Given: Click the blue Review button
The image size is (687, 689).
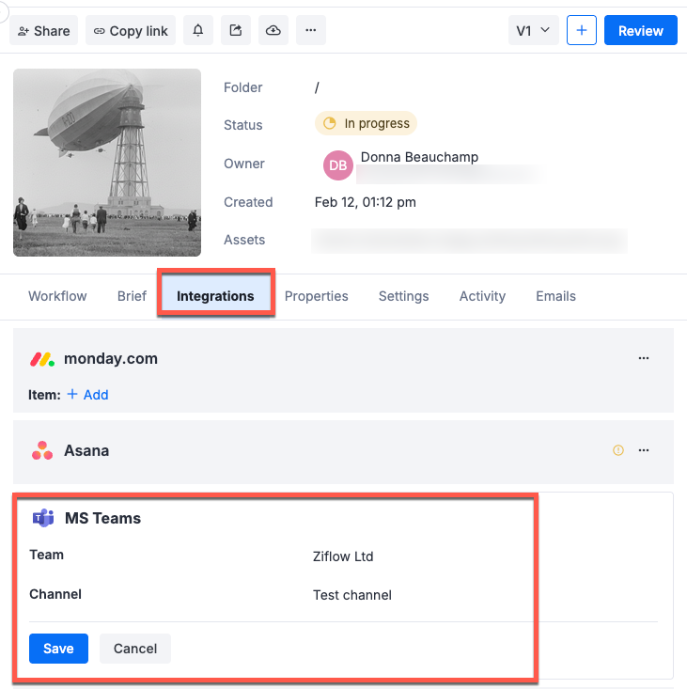Looking at the screenshot, I should tap(640, 30).
